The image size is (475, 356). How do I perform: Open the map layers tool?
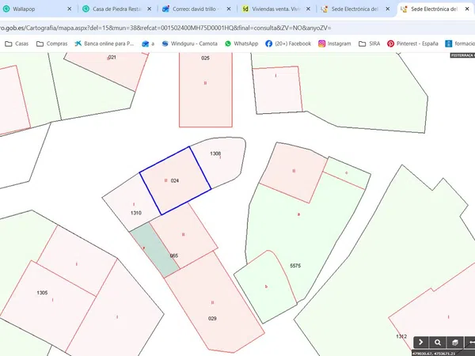coord(454,343)
